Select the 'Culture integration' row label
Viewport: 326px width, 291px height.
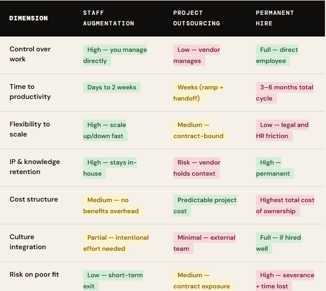[x=28, y=242]
